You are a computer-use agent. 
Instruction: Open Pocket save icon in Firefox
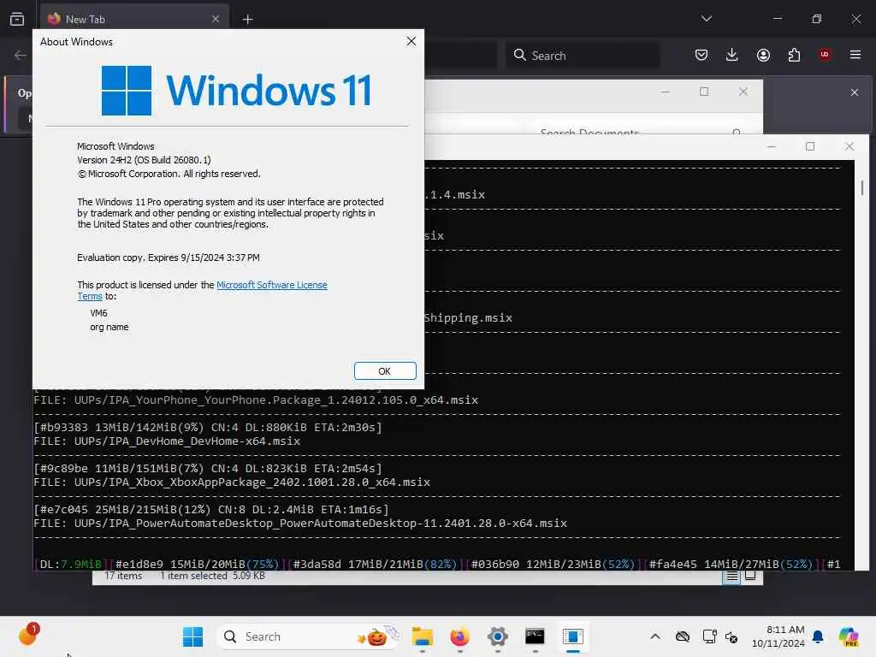tap(701, 55)
